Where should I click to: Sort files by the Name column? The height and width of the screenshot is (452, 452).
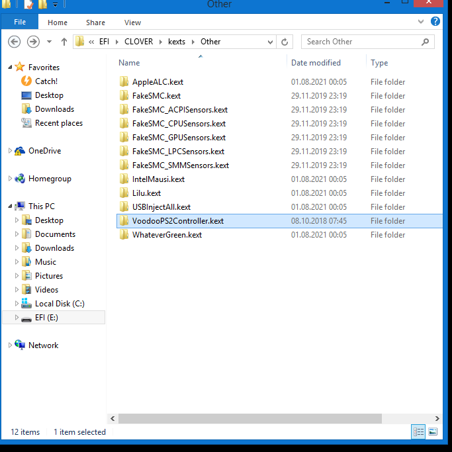point(129,63)
